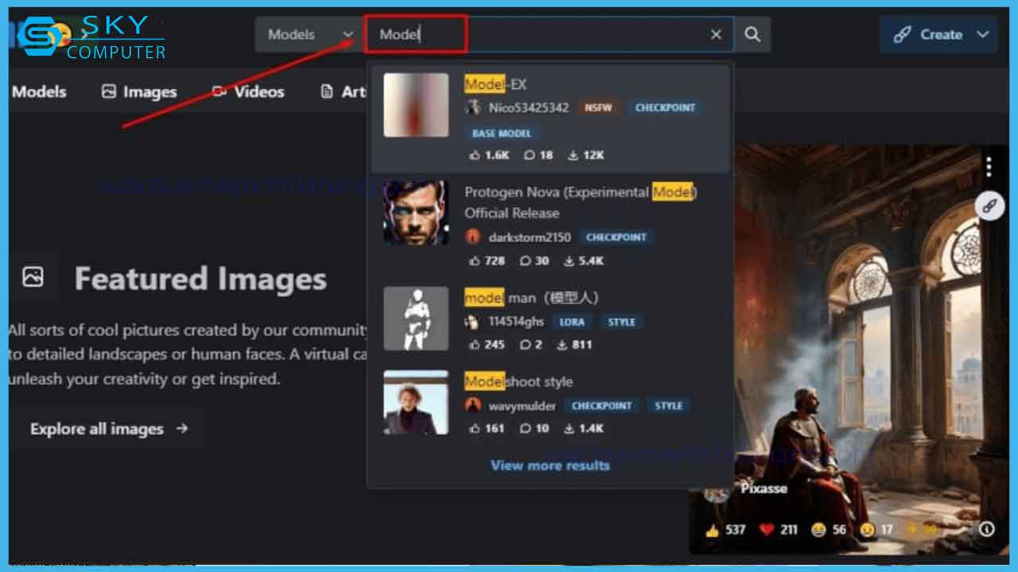Viewport: 1018px width, 572px height.
Task: Click the 1.4K downloads icon
Action: pos(570,428)
